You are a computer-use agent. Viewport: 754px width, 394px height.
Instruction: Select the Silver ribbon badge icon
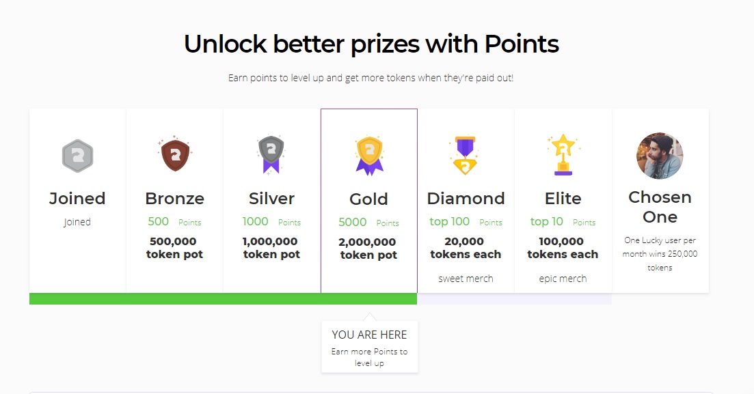click(x=271, y=154)
